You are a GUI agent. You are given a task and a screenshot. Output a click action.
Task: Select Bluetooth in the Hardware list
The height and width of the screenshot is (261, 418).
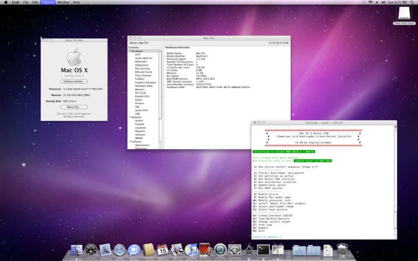coord(141,62)
